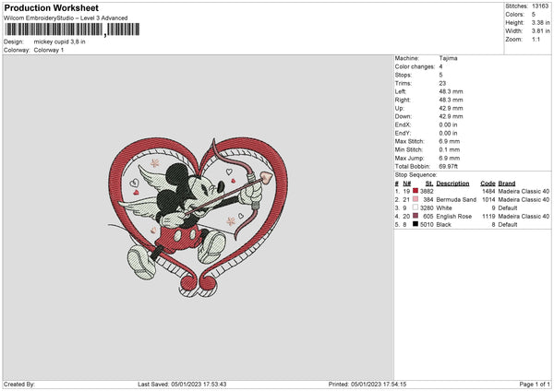Click the 'Left:' measurement label

point(401,91)
